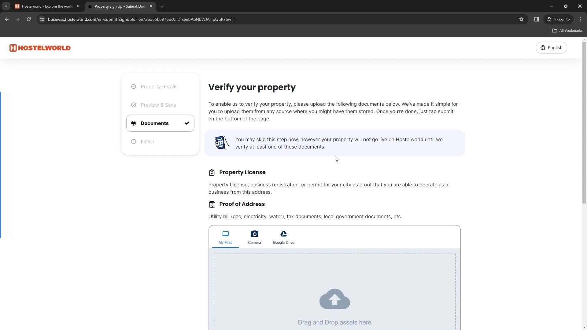This screenshot has height=330, width=587.
Task: Expand the Property details completed step
Action: click(159, 86)
